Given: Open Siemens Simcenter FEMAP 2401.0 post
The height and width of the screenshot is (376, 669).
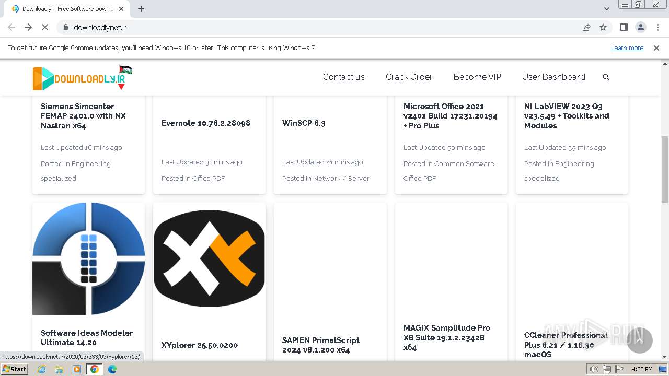Looking at the screenshot, I should [x=83, y=116].
